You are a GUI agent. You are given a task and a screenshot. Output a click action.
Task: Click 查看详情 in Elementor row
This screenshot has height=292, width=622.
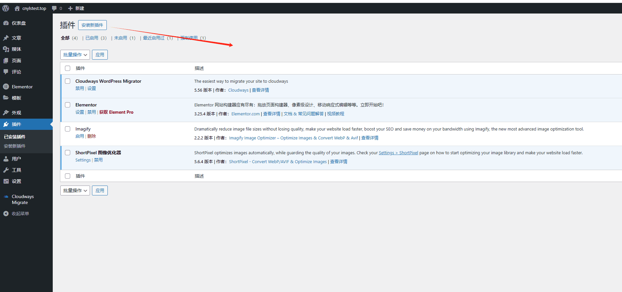pyautogui.click(x=272, y=114)
